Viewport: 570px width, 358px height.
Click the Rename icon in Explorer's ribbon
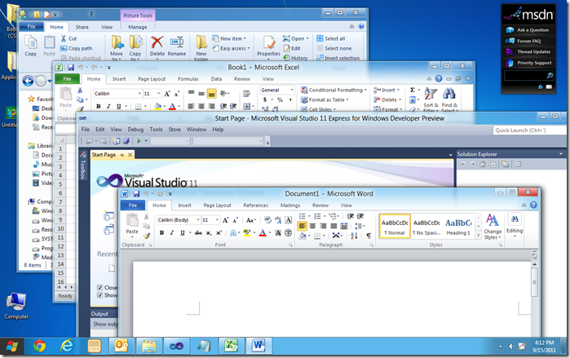coord(177,45)
